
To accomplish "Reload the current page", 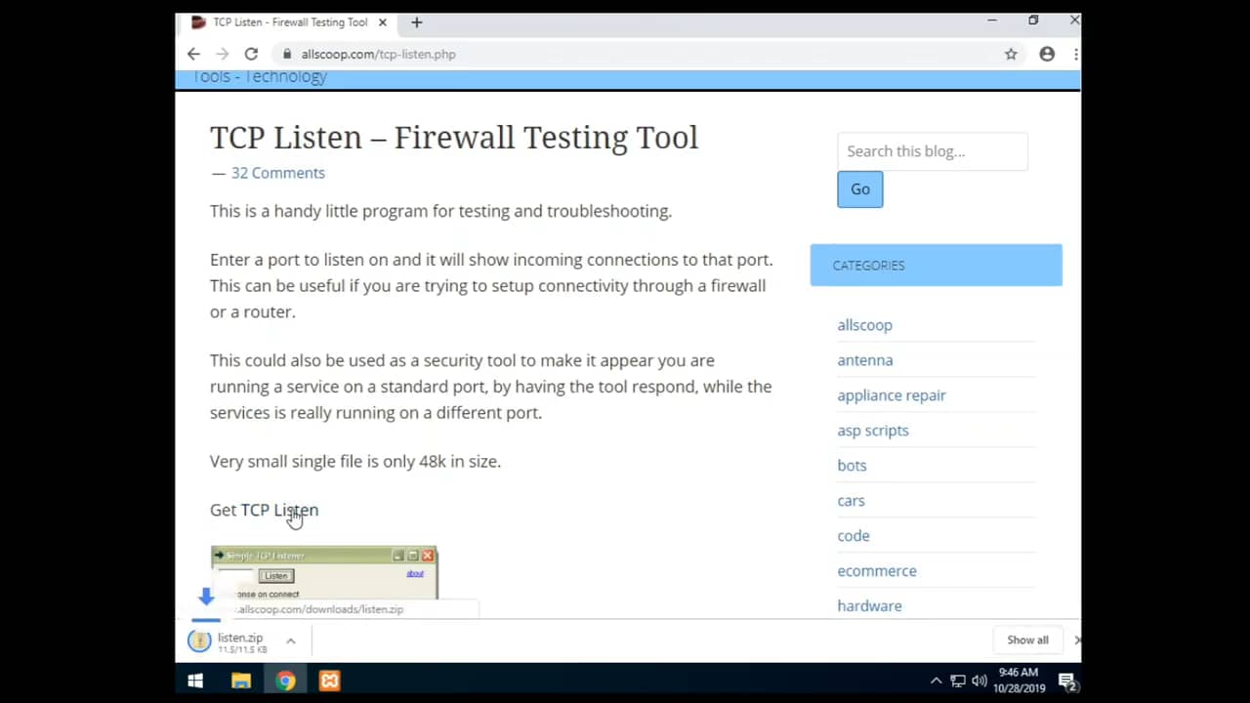I will click(x=251, y=55).
